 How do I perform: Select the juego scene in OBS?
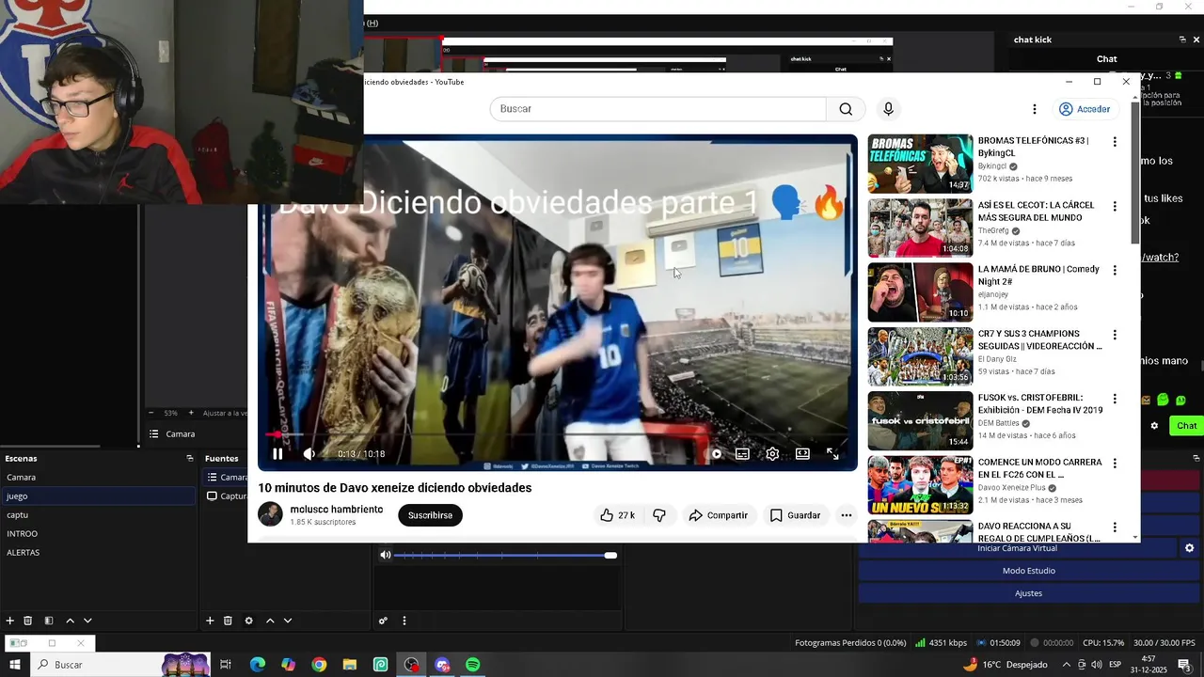98,496
